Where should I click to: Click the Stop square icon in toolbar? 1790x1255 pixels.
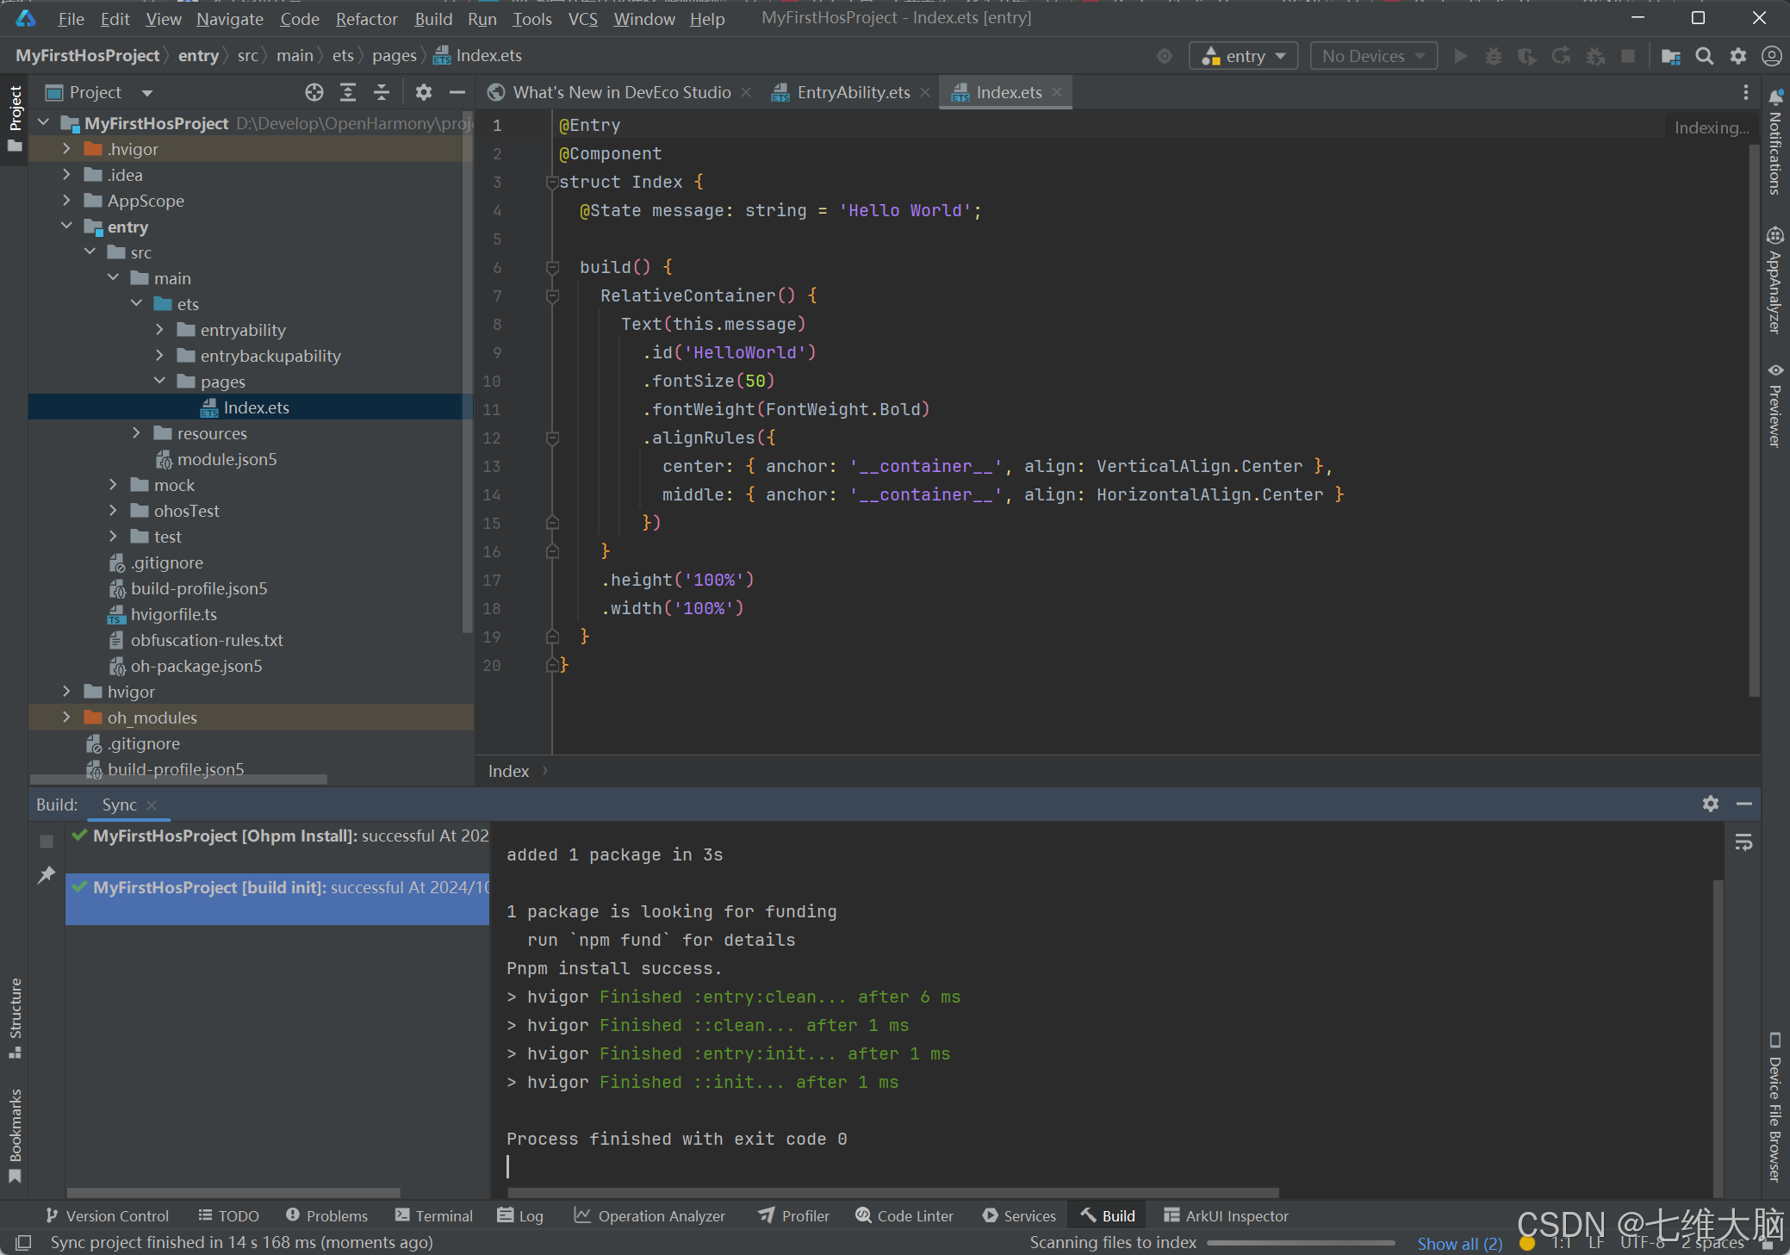click(x=1628, y=56)
